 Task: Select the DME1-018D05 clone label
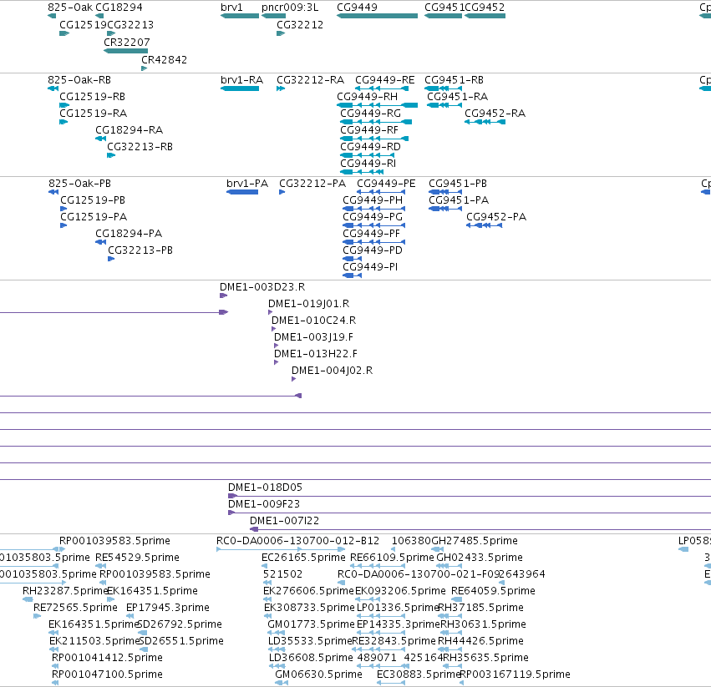click(265, 487)
